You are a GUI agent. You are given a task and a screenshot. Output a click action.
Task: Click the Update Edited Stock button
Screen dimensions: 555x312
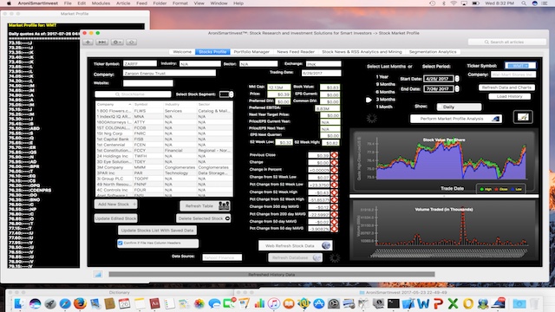point(115,218)
